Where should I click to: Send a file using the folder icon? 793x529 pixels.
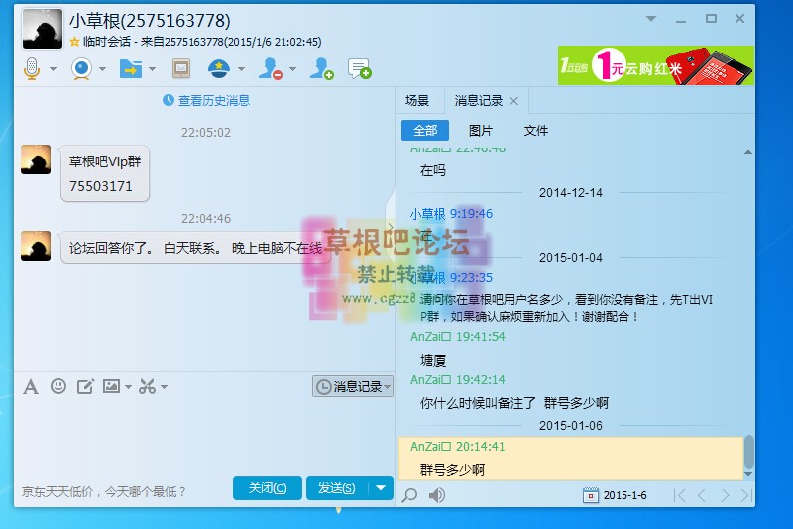pos(131,68)
